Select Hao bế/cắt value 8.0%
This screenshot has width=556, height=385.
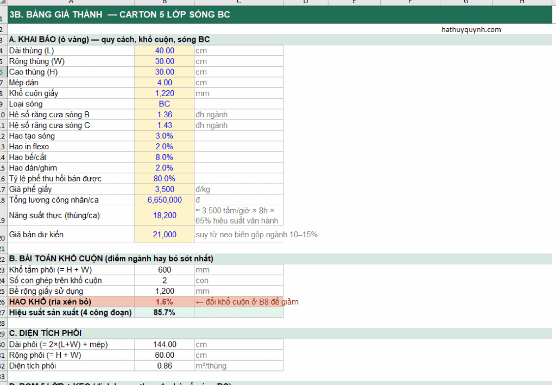165,157
